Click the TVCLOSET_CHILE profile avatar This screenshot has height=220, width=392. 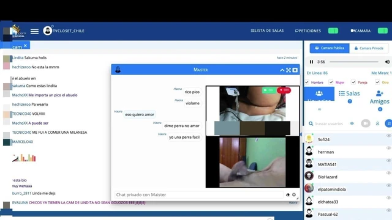(48, 31)
